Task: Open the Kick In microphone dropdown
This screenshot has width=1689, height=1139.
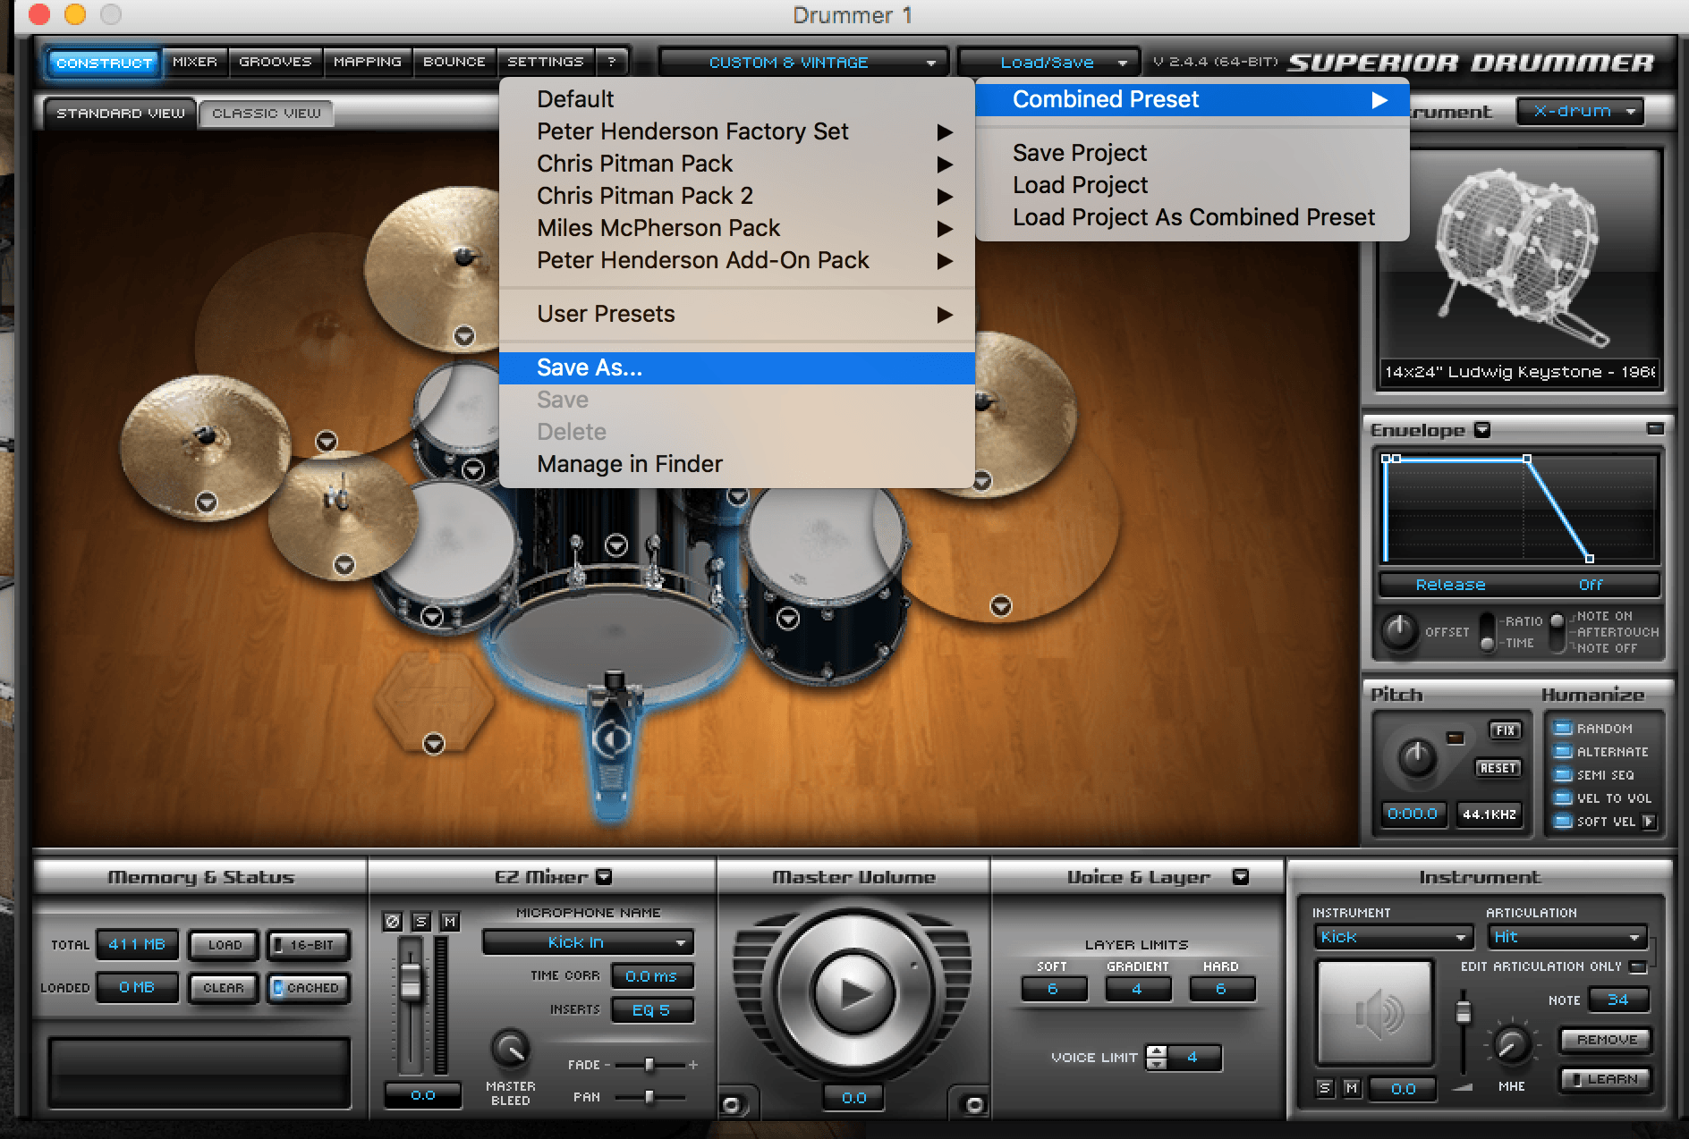Action: point(588,941)
